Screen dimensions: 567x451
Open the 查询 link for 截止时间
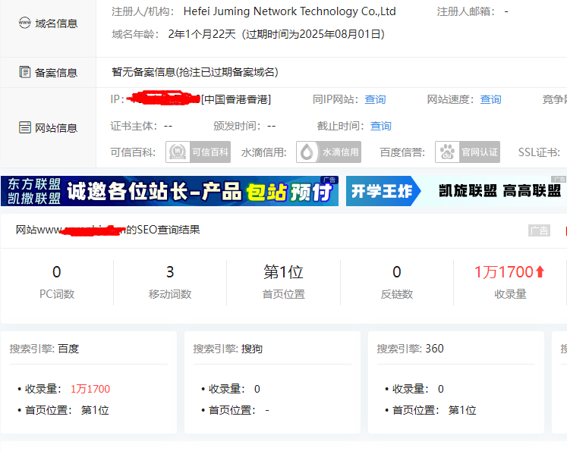[x=381, y=126]
